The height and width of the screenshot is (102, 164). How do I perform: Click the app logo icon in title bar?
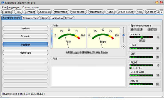click(3, 3)
